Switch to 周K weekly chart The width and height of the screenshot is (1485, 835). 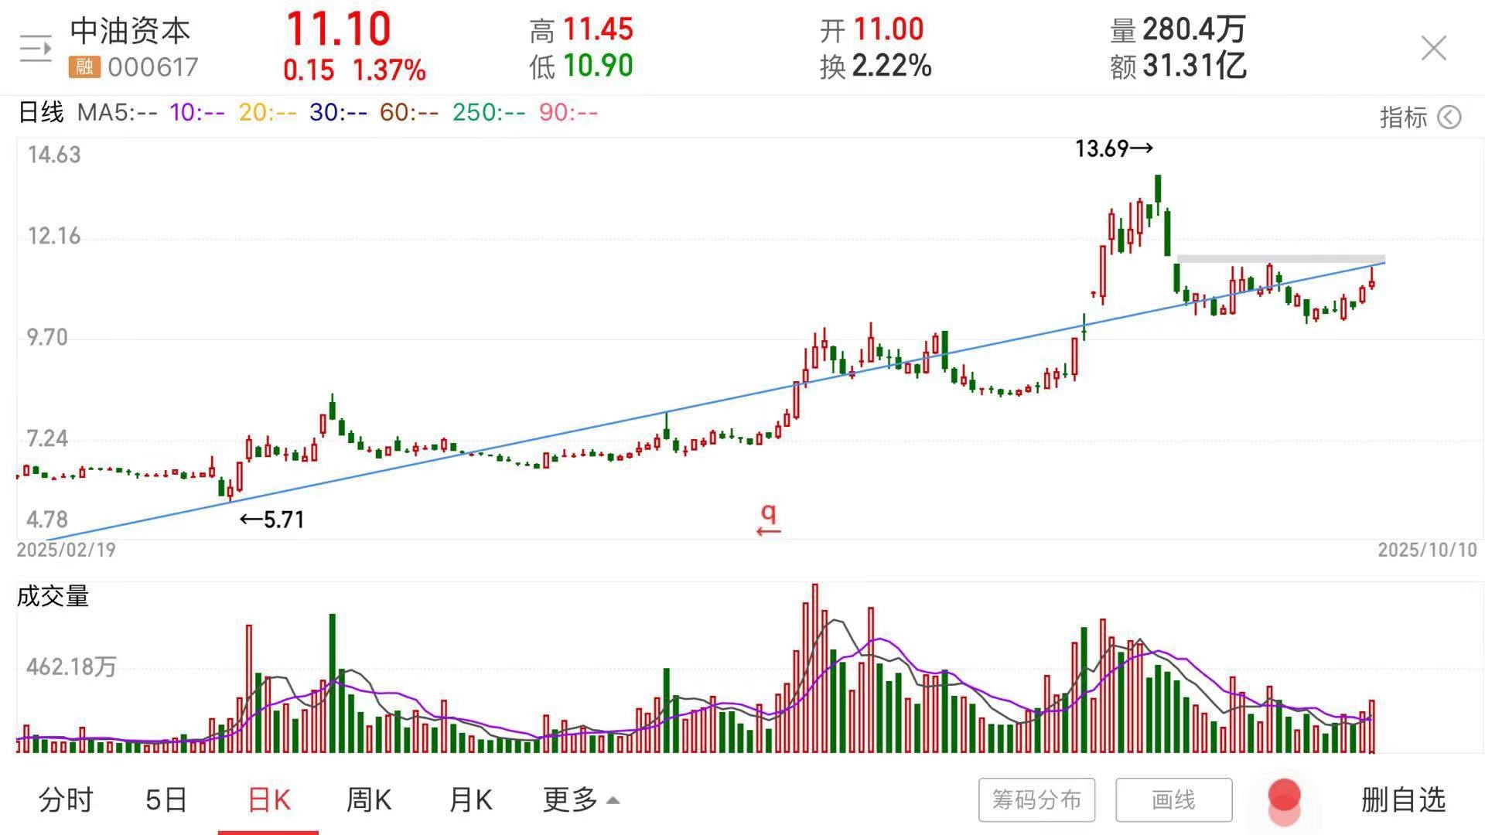(x=368, y=799)
